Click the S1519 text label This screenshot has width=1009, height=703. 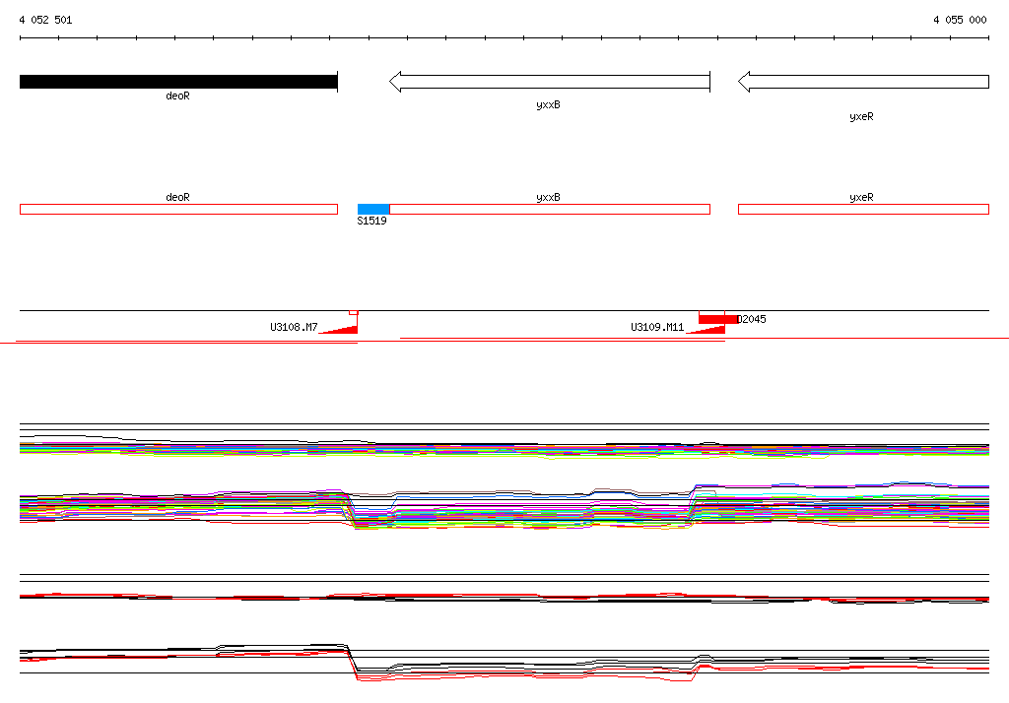(x=371, y=221)
